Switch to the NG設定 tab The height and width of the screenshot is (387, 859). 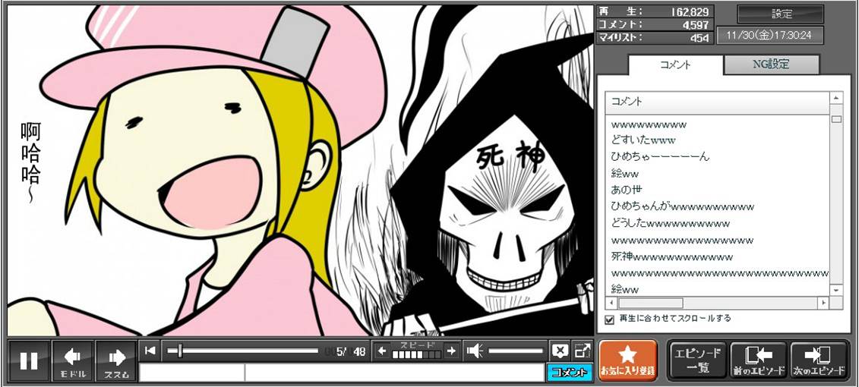[x=770, y=64]
